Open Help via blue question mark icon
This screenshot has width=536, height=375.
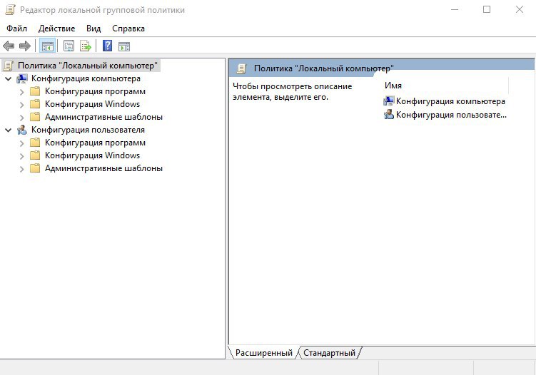click(107, 46)
